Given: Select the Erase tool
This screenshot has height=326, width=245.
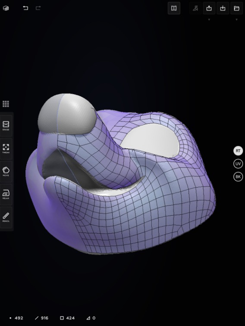Looking at the screenshot, I should point(6,125).
